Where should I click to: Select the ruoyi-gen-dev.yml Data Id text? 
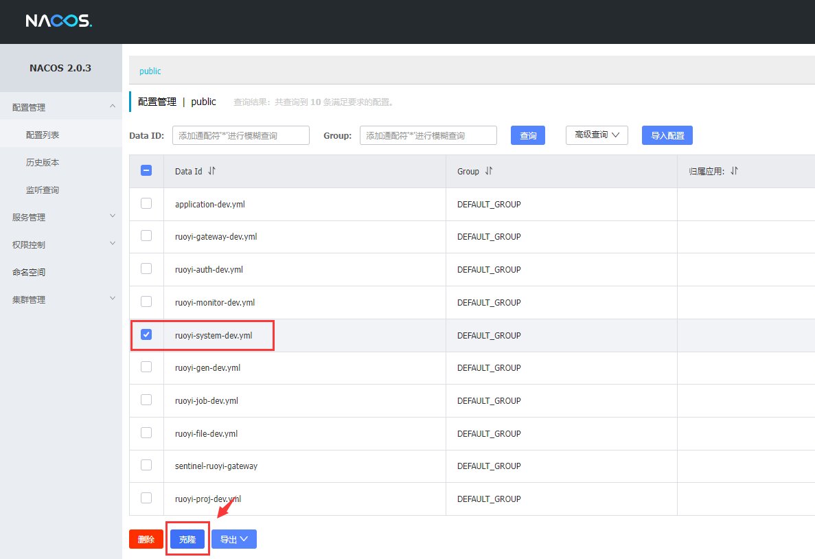(208, 367)
